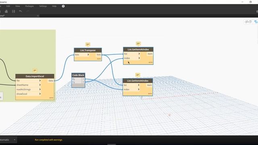Switch to graph view navigation mode
The height and width of the screenshot is (145, 258).
[256, 22]
